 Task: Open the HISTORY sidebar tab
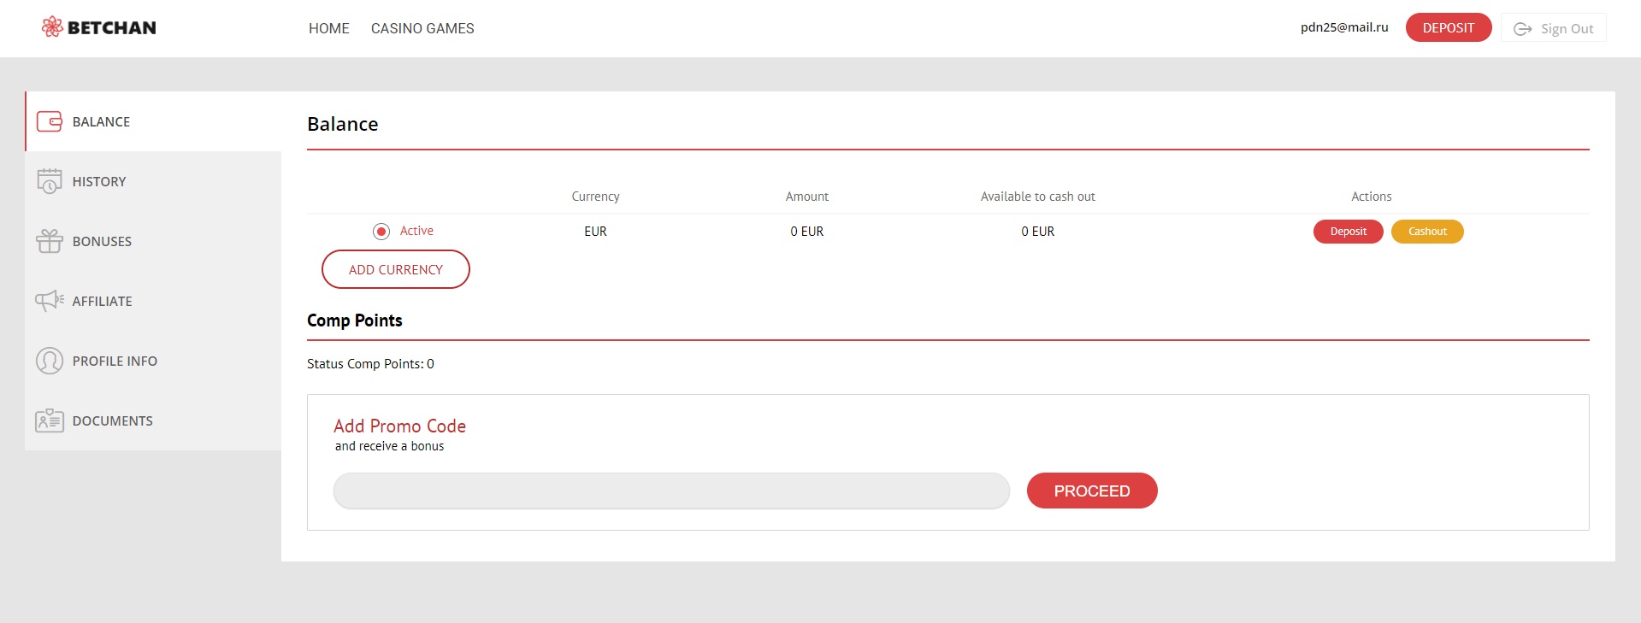coord(154,181)
